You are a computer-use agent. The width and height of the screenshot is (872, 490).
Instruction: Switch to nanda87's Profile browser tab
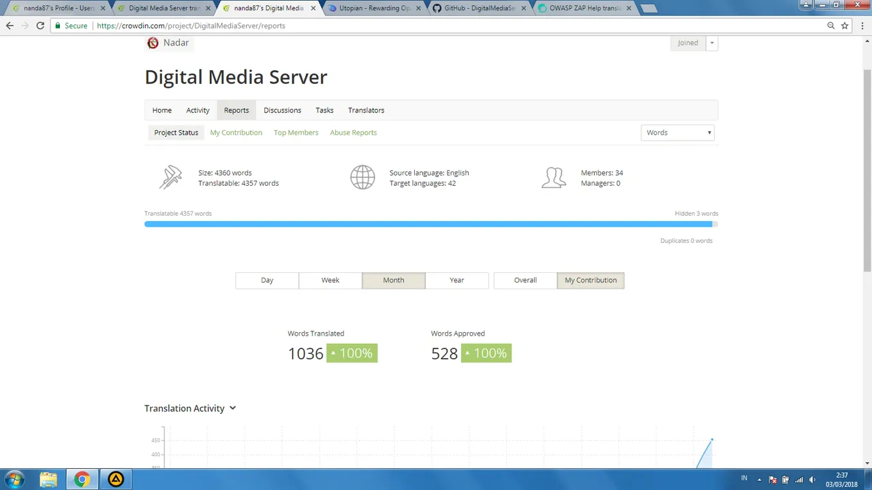[x=57, y=8]
